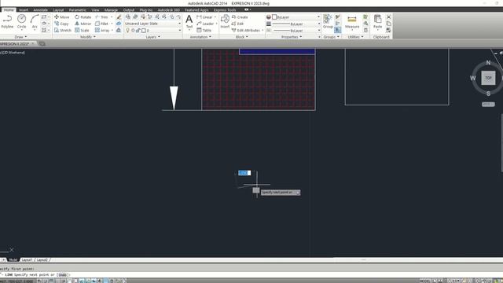Activate the Move command

pos(61,17)
